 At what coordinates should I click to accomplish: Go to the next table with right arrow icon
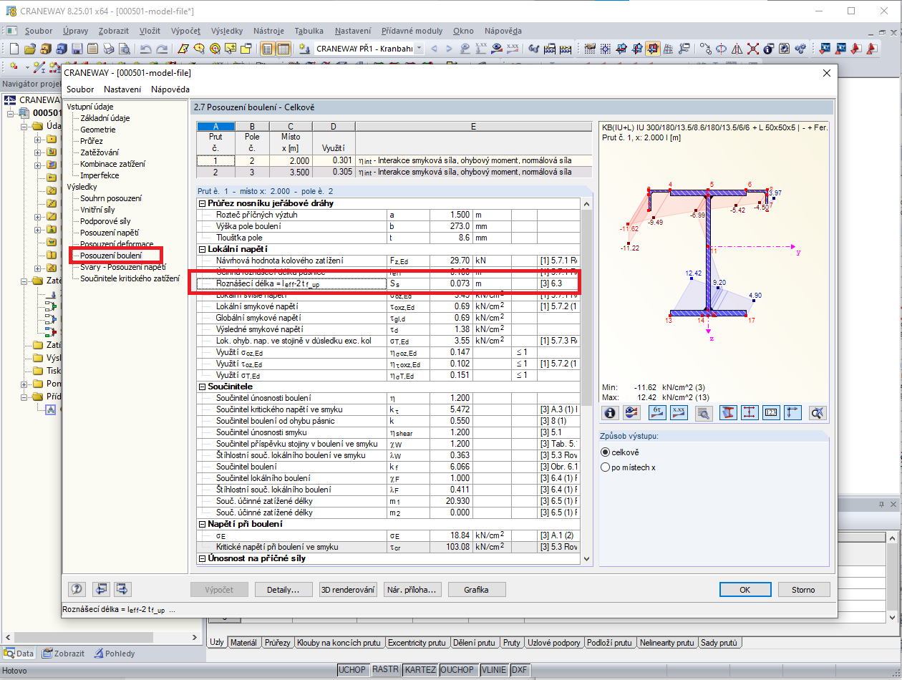(122, 589)
